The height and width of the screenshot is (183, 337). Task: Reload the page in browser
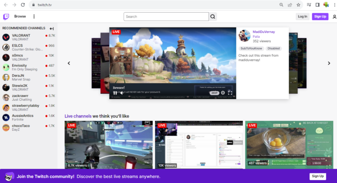tap(23, 5)
